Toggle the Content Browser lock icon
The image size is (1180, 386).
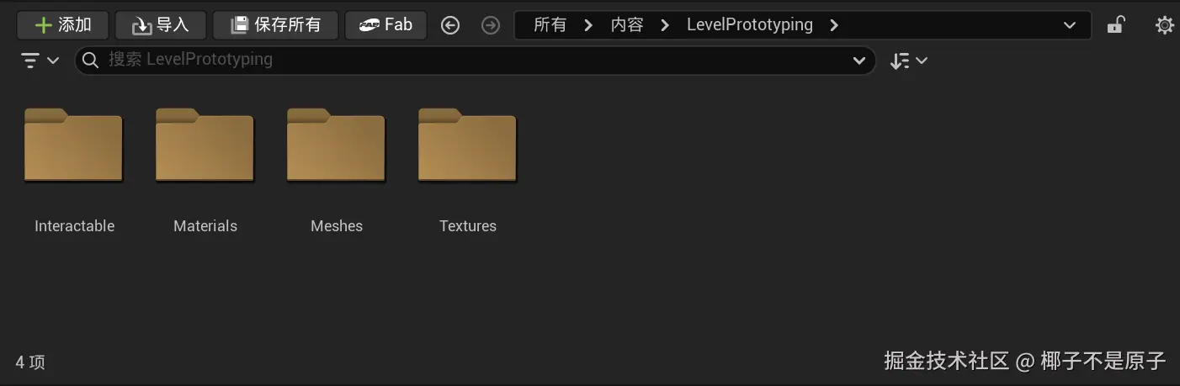pyautogui.click(x=1115, y=25)
